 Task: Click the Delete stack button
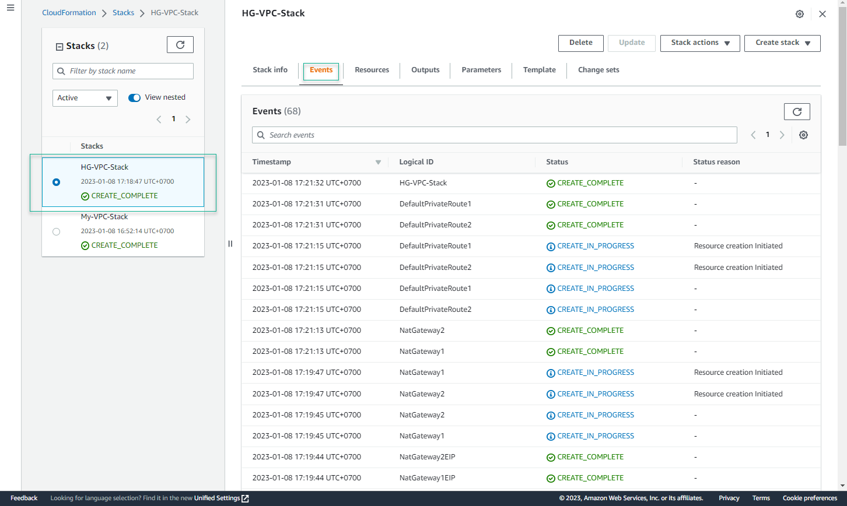pos(581,43)
